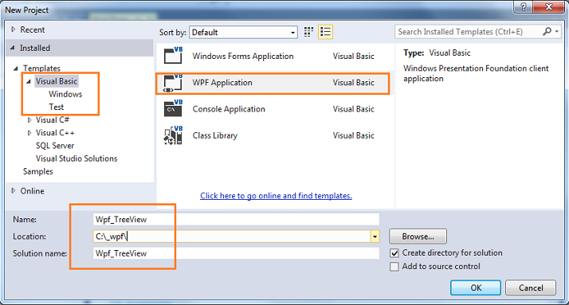Select SQL Server in the tree
Viewport: 569px width, 305px height.
[x=55, y=146]
